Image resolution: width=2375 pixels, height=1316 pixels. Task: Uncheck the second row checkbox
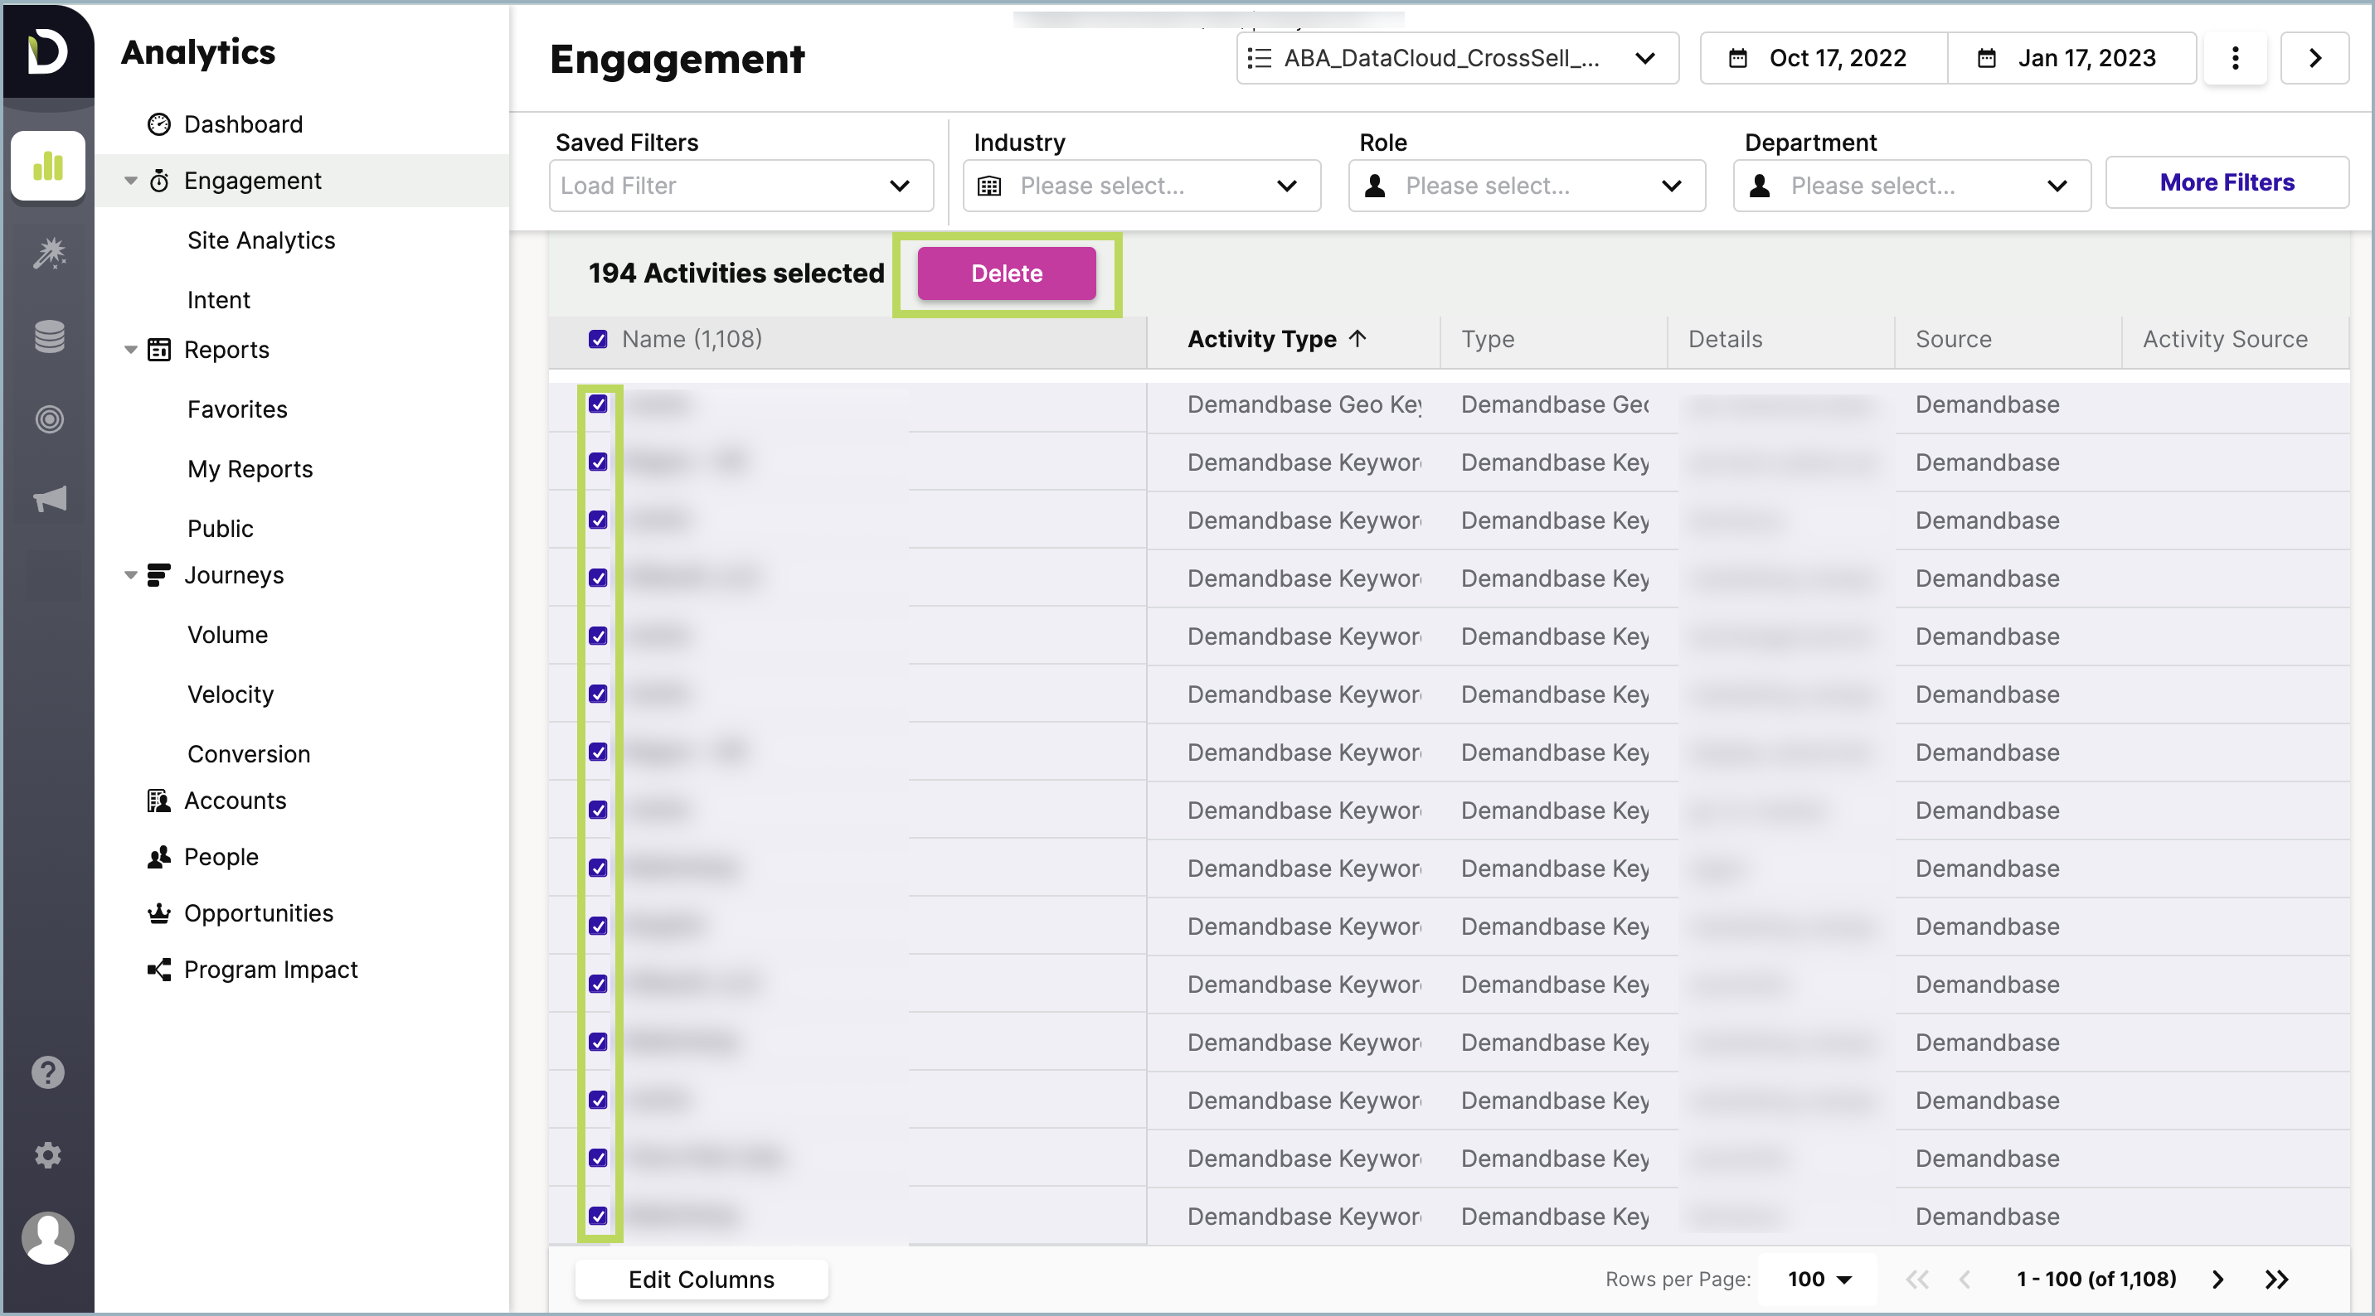599,462
